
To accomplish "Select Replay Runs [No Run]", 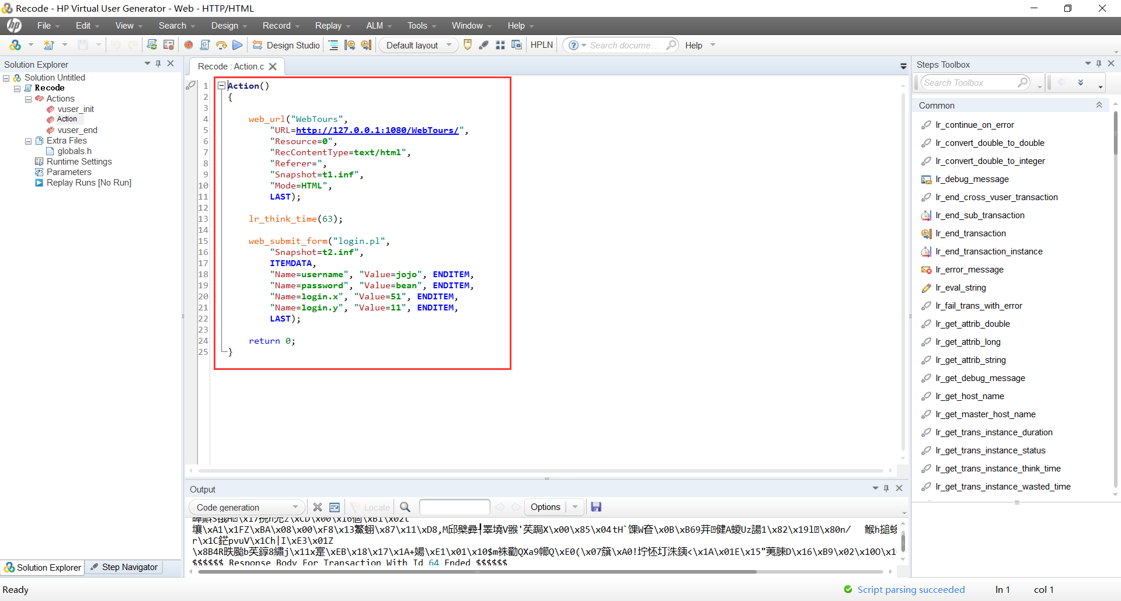I will pos(89,183).
